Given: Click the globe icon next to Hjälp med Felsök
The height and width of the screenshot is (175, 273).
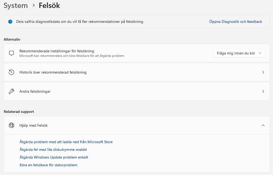Looking at the screenshot, I should 11,125.
